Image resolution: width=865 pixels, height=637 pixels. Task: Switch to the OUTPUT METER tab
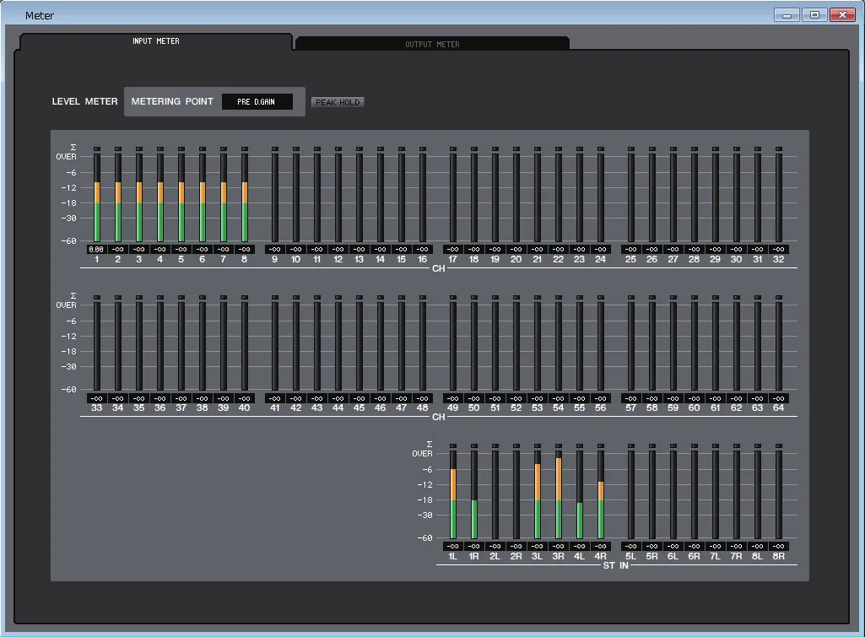(x=432, y=44)
